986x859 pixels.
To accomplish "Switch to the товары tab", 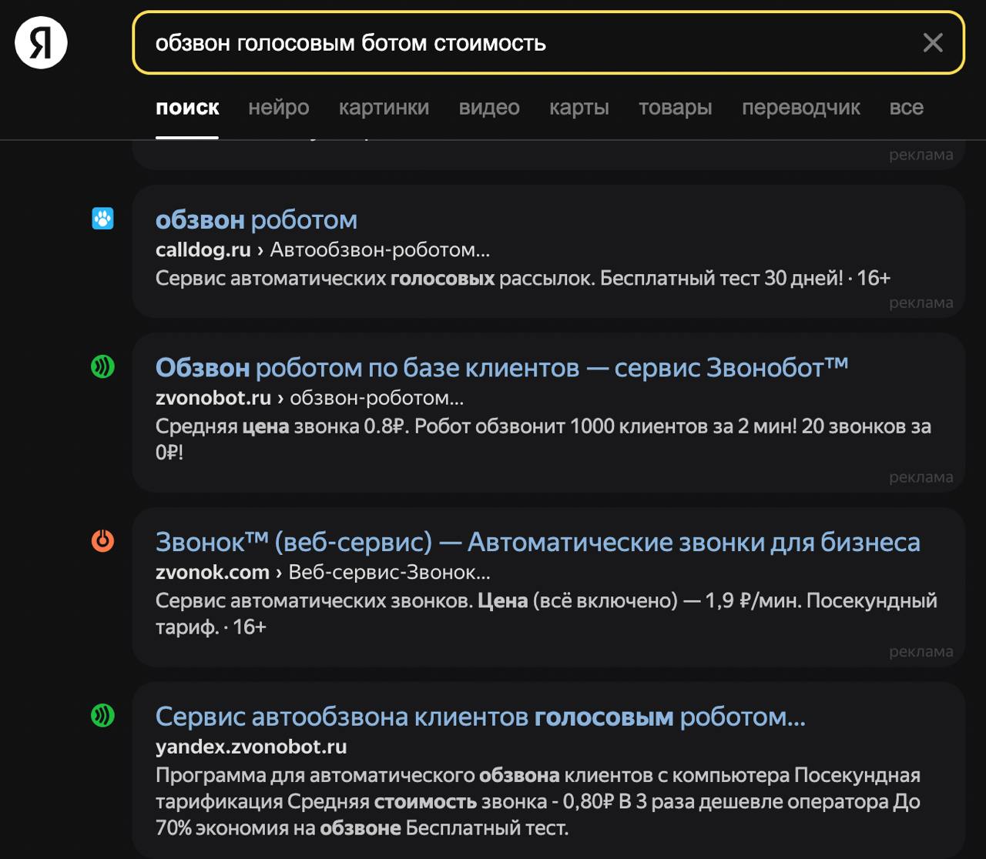I will [x=676, y=108].
